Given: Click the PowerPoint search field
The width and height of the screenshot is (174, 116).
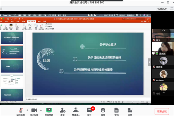Looking at the screenshot, I should click(x=134, y=19).
